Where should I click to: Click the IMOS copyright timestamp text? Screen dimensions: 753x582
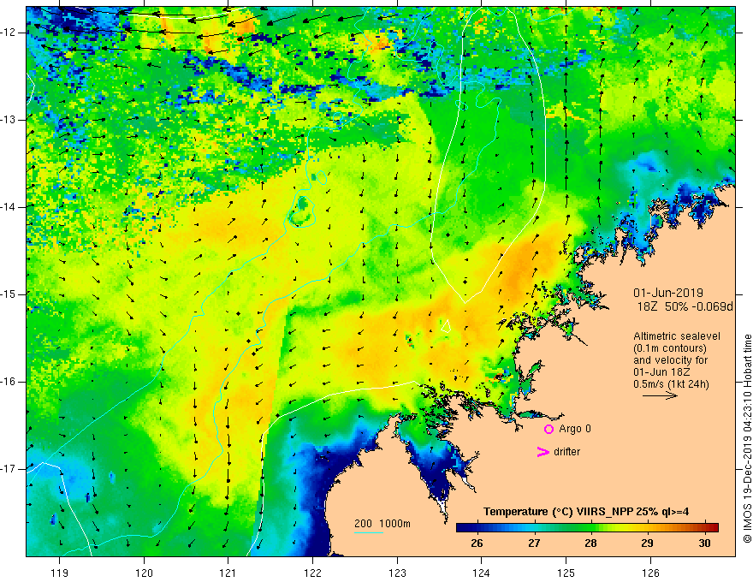pos(747,439)
